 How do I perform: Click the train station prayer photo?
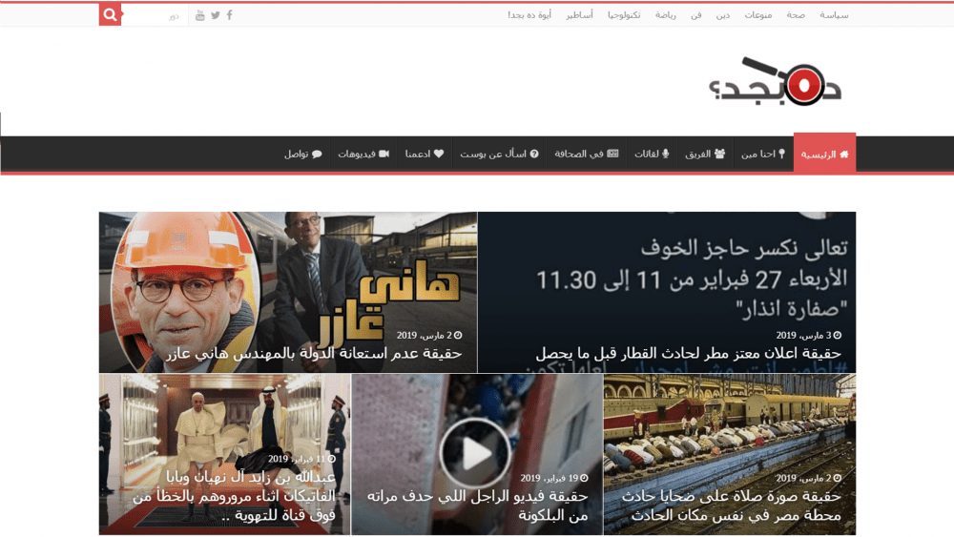(x=730, y=454)
